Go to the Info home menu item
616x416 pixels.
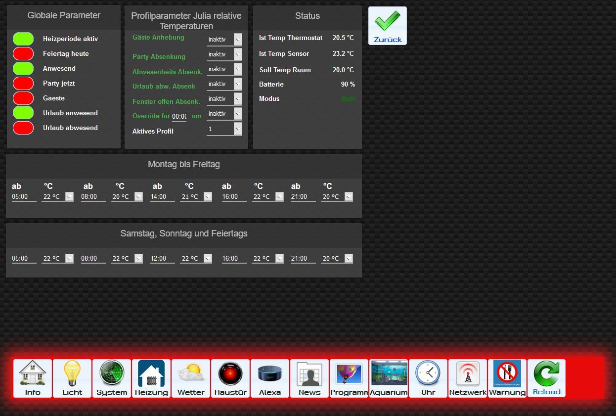33,378
